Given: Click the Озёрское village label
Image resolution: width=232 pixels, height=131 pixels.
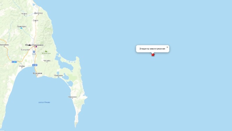Looking at the screenshot, I should [59, 76].
